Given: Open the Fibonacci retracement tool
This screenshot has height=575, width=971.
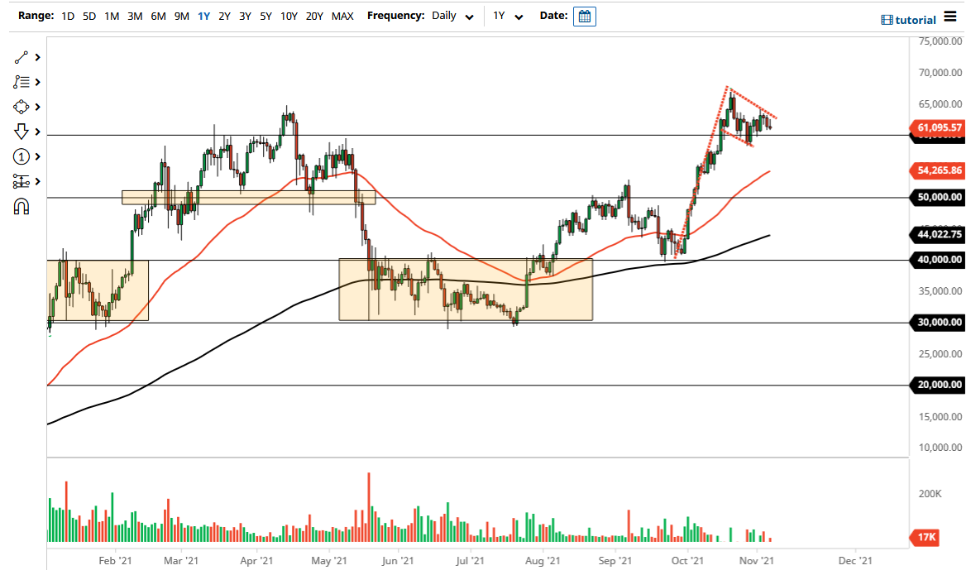Looking at the screenshot, I should click(x=21, y=82).
